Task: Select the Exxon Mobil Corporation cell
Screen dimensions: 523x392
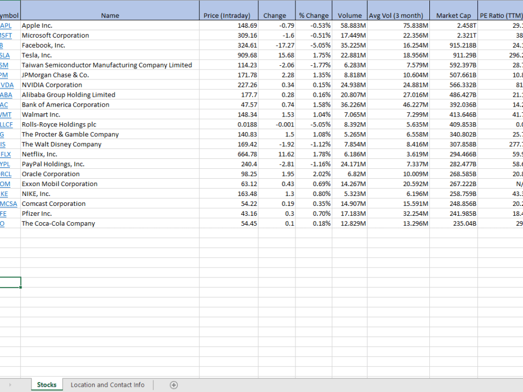Action: [110, 183]
